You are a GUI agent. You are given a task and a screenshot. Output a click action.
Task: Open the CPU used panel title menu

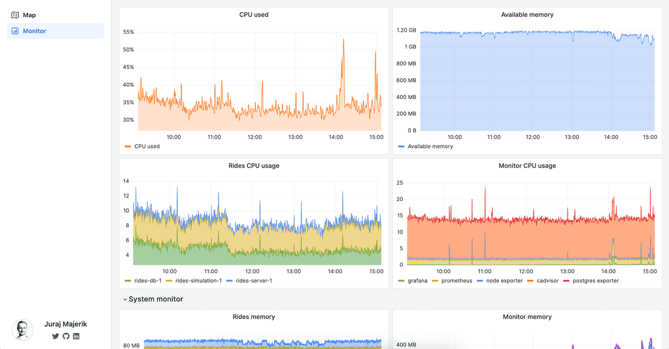pos(254,15)
